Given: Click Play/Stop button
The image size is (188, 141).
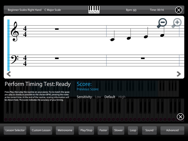Looking at the screenshot, I should (86, 130).
